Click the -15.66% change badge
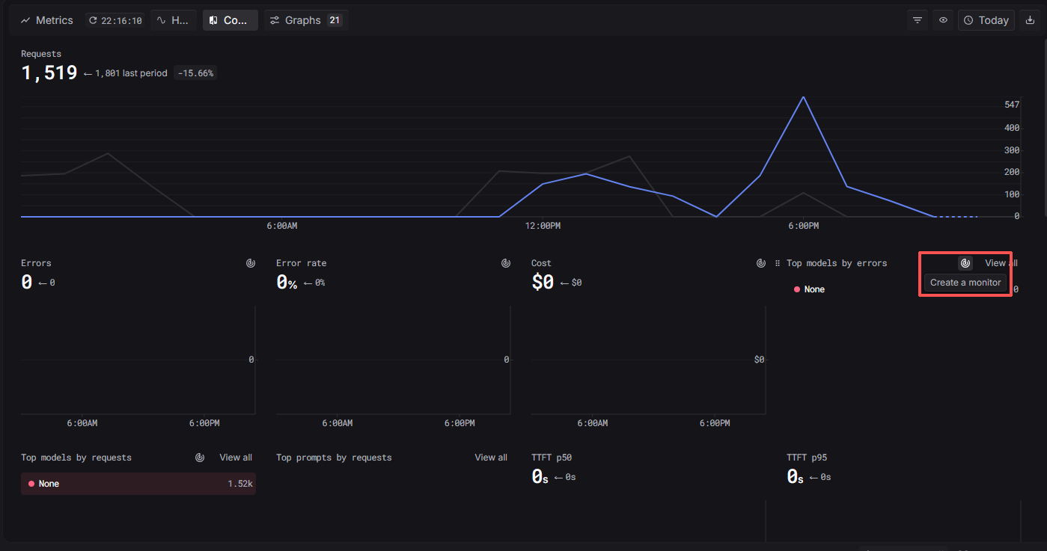This screenshot has width=1047, height=551. pyautogui.click(x=195, y=73)
